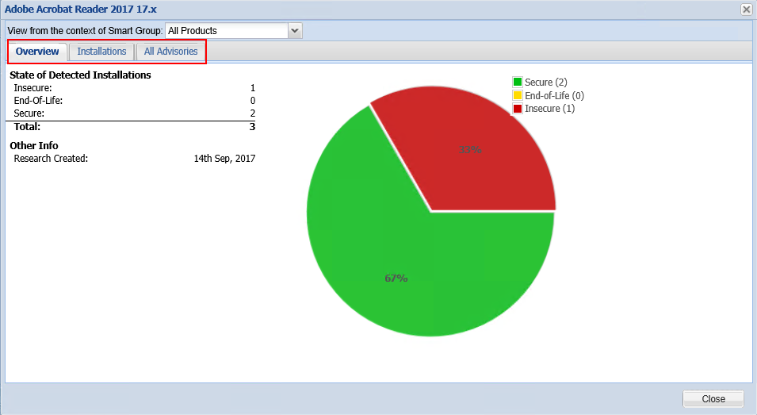Click the Total installations row
Screen dimensions: 757x415
(131, 126)
